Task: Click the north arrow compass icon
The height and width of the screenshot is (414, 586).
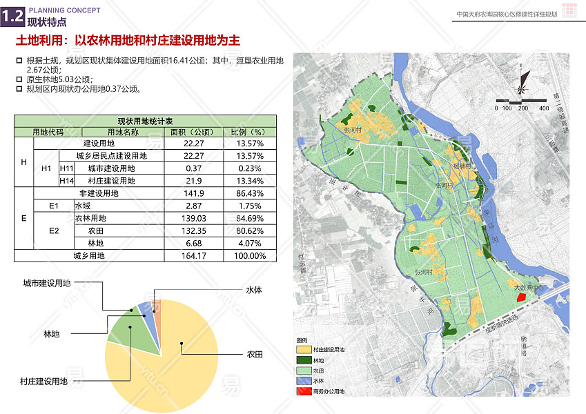Action: click(x=522, y=88)
